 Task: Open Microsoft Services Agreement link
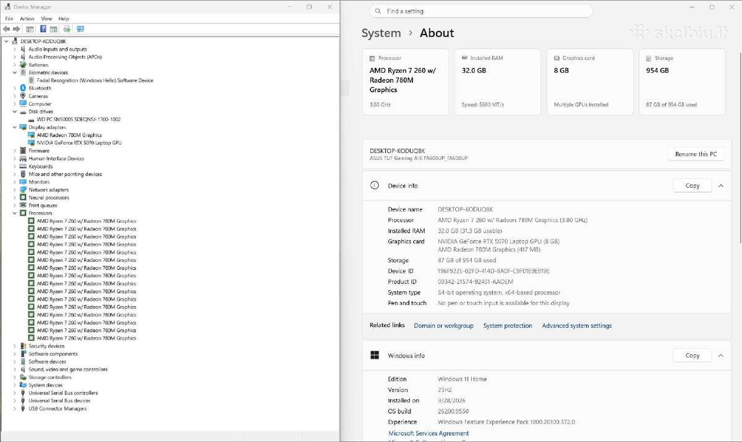pyautogui.click(x=429, y=433)
